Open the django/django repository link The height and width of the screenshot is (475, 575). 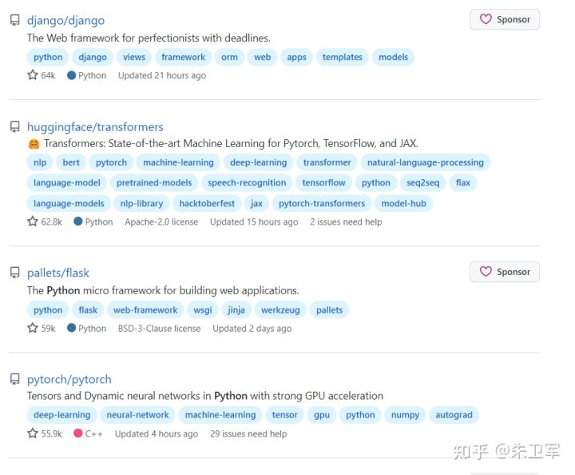[x=65, y=20]
